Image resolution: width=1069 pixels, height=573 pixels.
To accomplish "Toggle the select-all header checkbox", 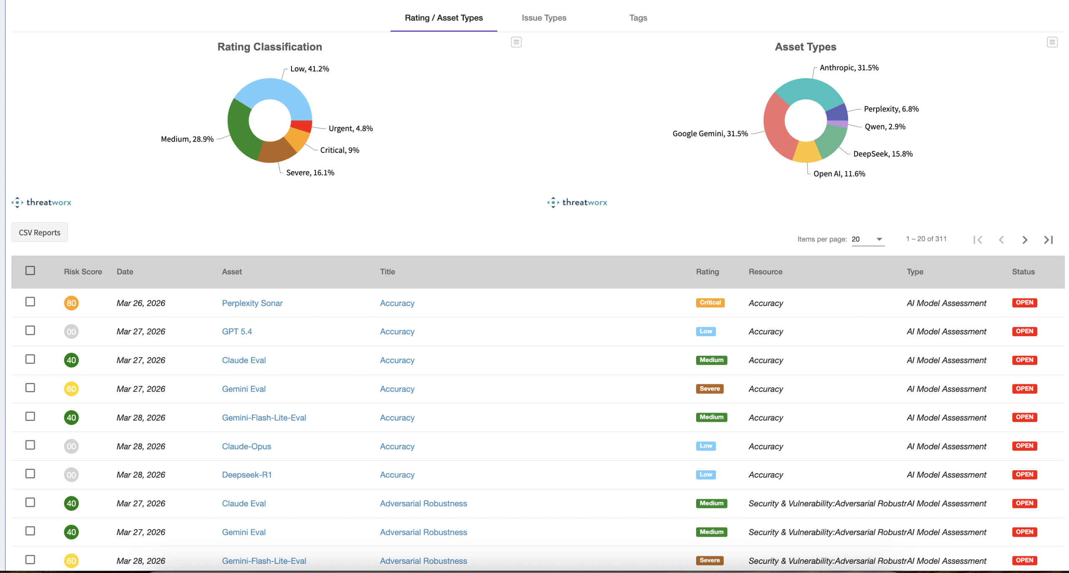I will 30,271.
